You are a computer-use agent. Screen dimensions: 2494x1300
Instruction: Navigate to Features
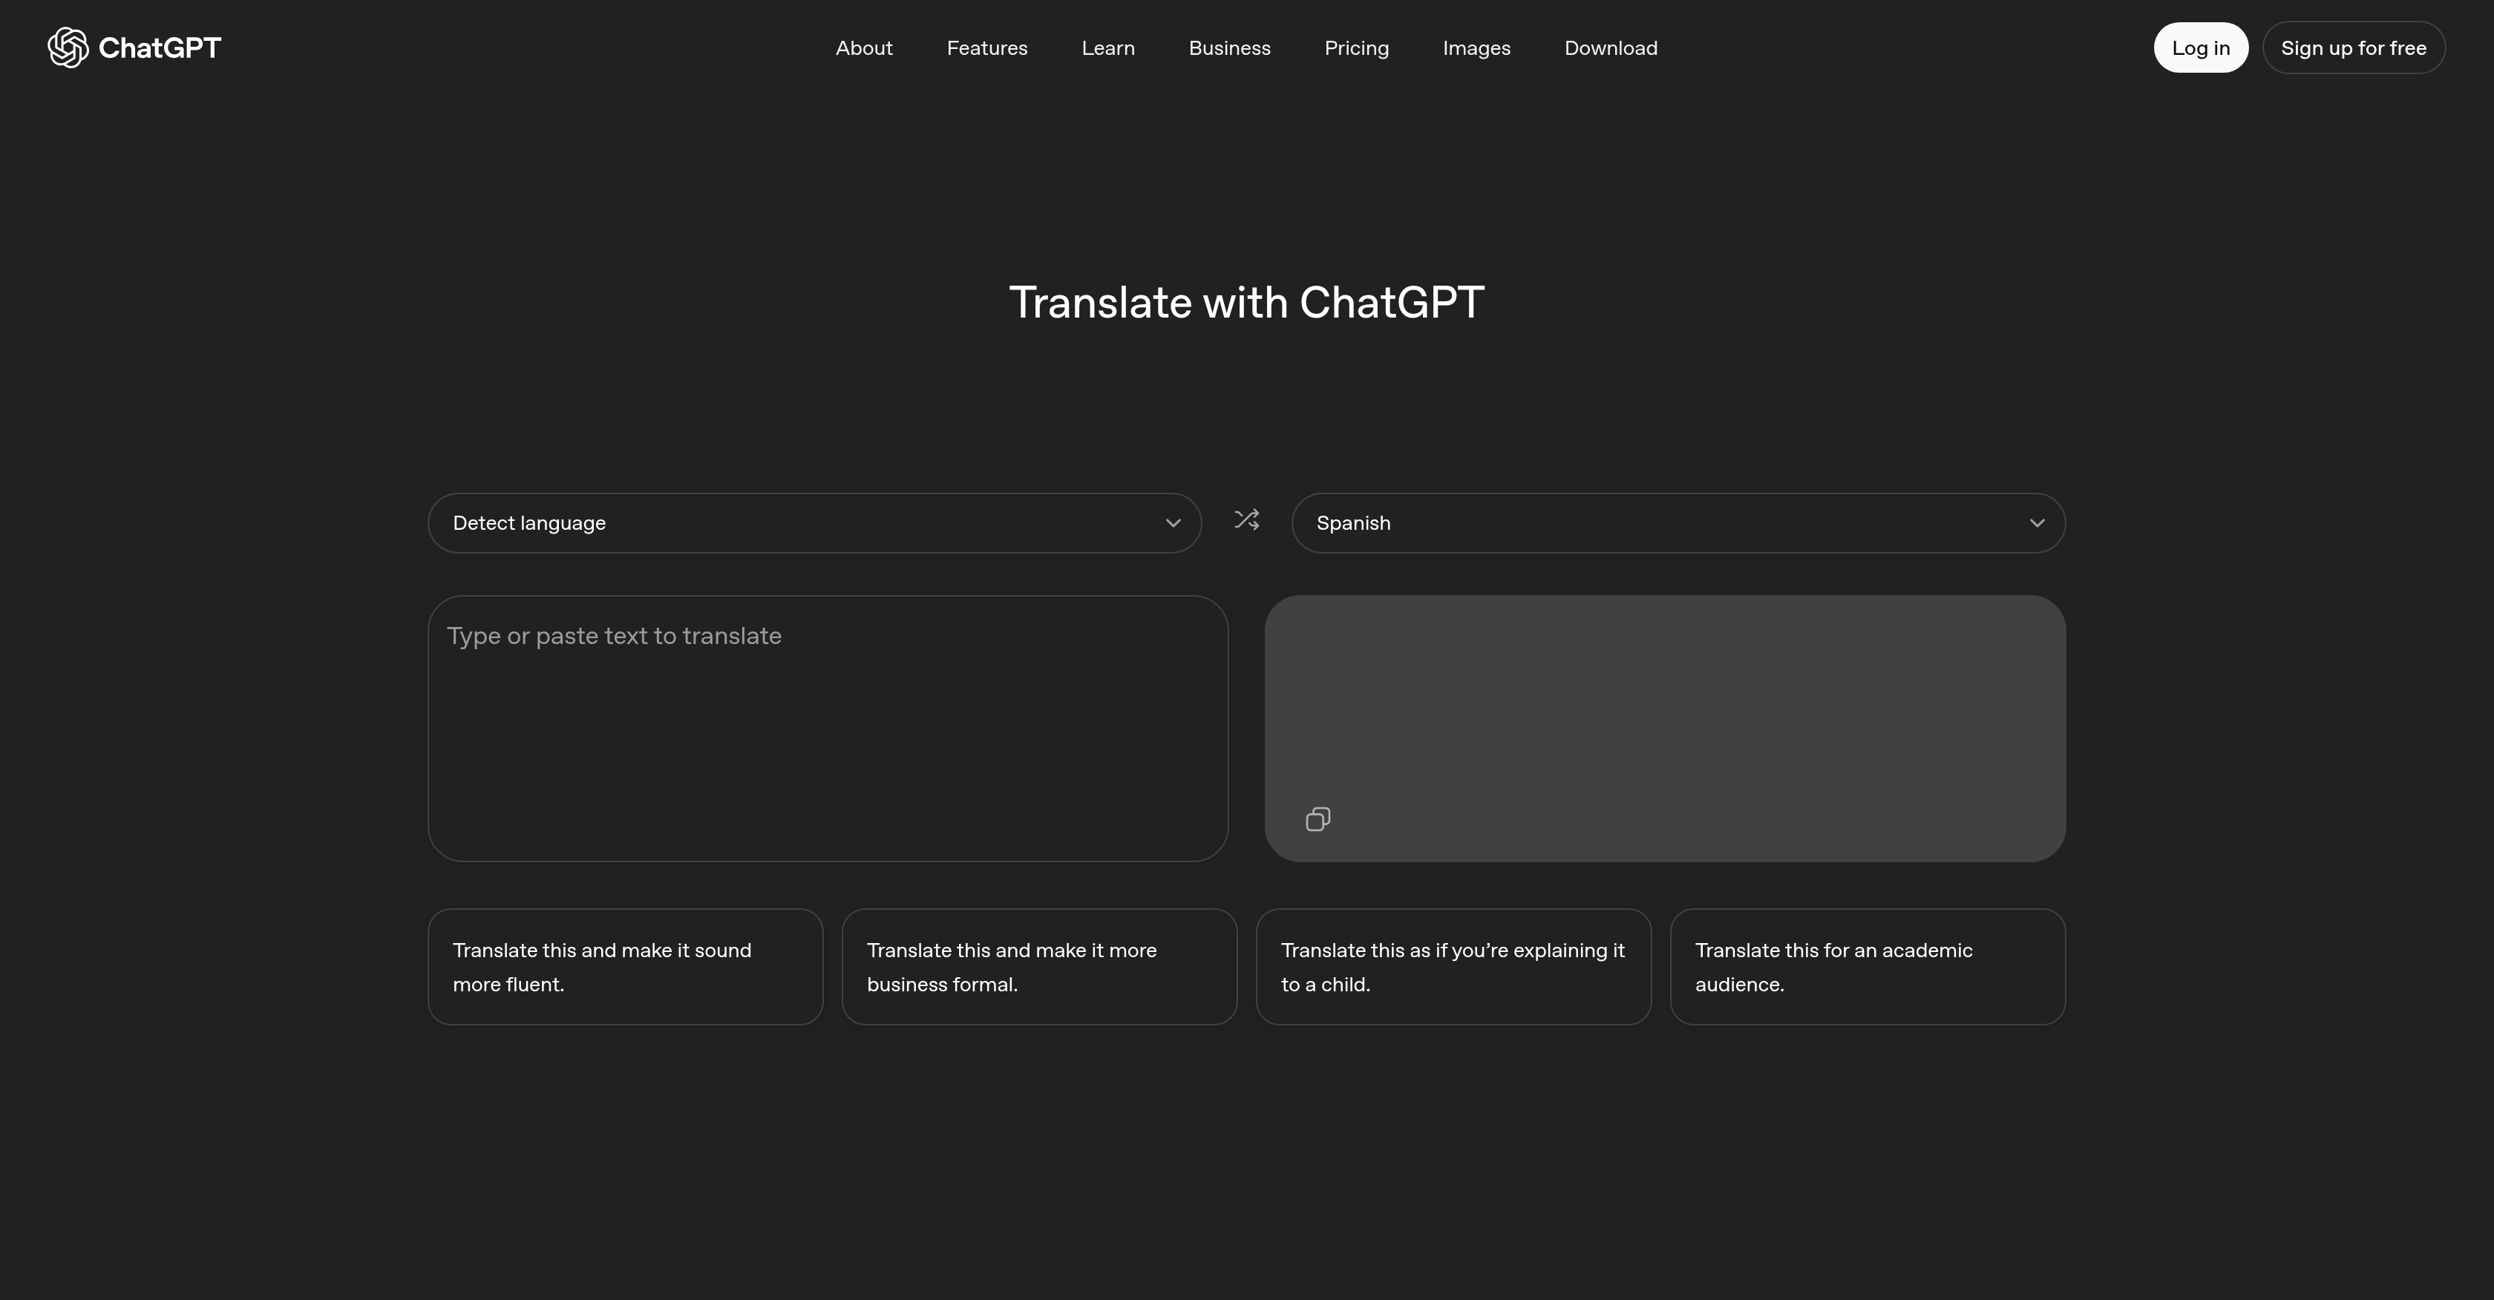point(986,47)
